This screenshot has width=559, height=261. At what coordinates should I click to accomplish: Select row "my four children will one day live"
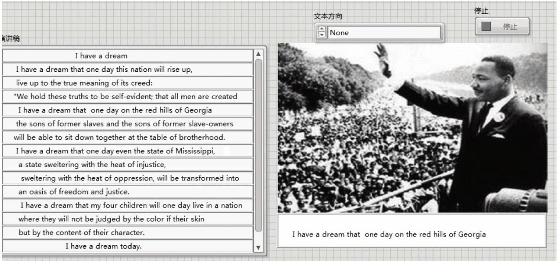[x=128, y=205]
